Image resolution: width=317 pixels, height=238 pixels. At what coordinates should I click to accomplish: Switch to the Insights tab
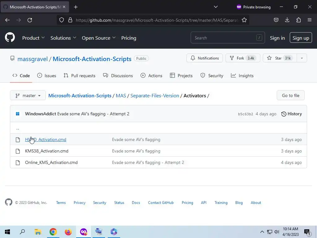click(242, 76)
